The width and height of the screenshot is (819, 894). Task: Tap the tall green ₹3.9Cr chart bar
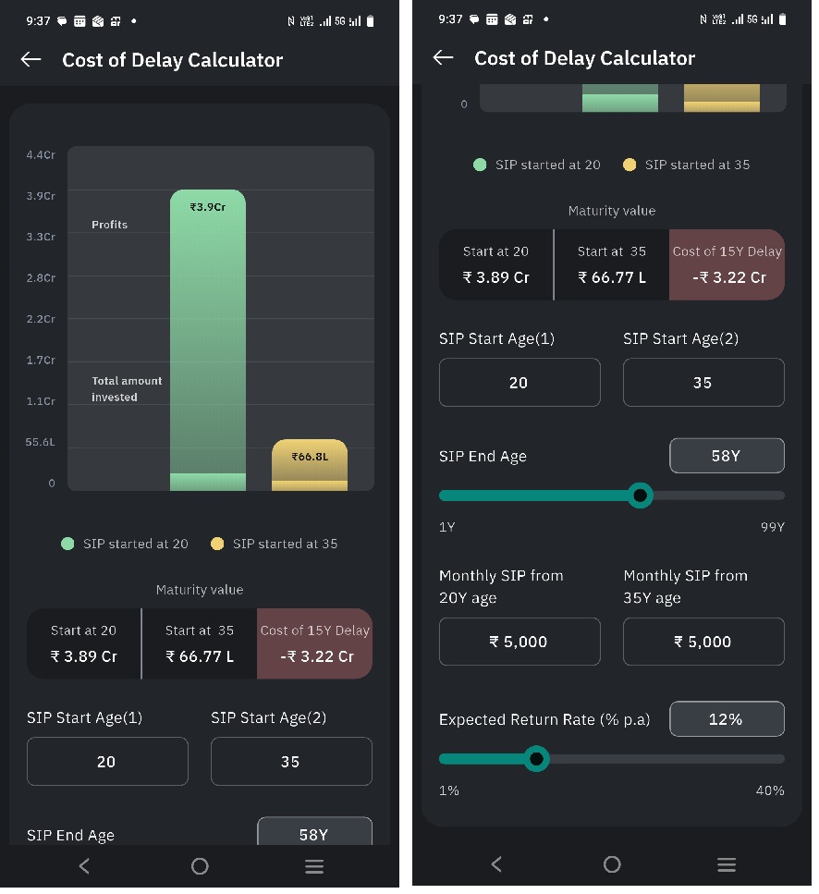(x=208, y=333)
